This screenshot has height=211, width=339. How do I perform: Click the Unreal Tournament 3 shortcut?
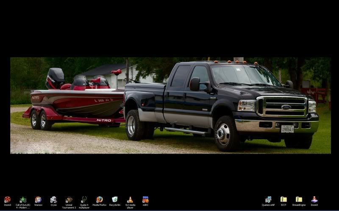pos(69,200)
